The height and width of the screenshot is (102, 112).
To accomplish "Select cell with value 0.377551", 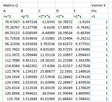I will [82, 44].
